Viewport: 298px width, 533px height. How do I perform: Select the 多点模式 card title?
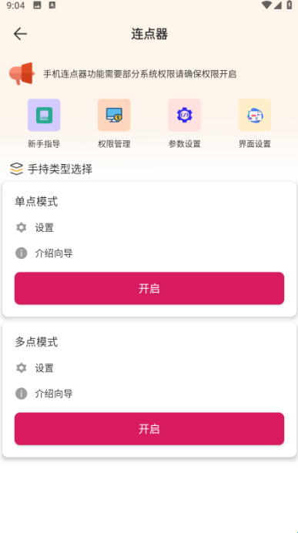[x=36, y=342]
